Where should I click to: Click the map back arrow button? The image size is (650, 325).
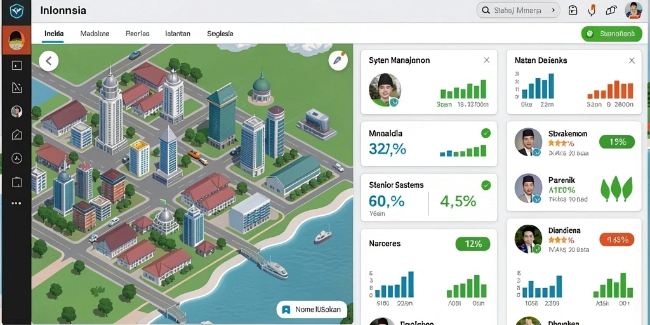(x=48, y=61)
